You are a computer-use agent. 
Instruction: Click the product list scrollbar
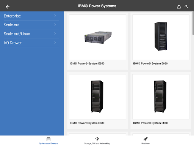[193, 23]
